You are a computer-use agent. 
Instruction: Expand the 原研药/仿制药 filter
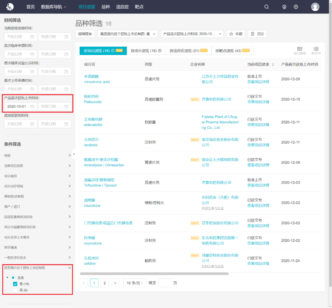38,196
